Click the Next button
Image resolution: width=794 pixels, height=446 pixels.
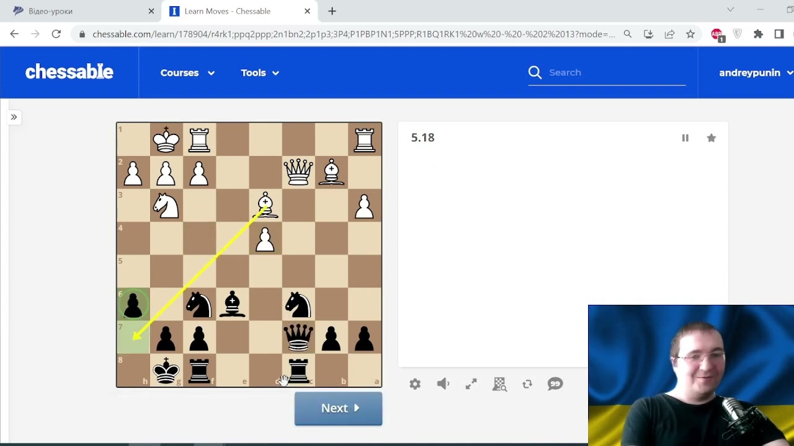(x=338, y=408)
